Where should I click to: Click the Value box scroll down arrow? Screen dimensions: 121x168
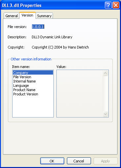[x=106, y=114]
